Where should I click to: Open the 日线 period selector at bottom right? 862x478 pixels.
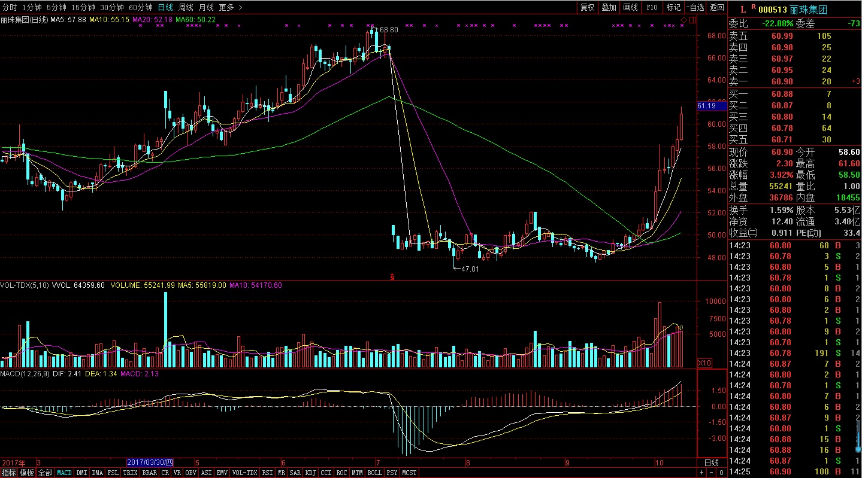coord(711,462)
